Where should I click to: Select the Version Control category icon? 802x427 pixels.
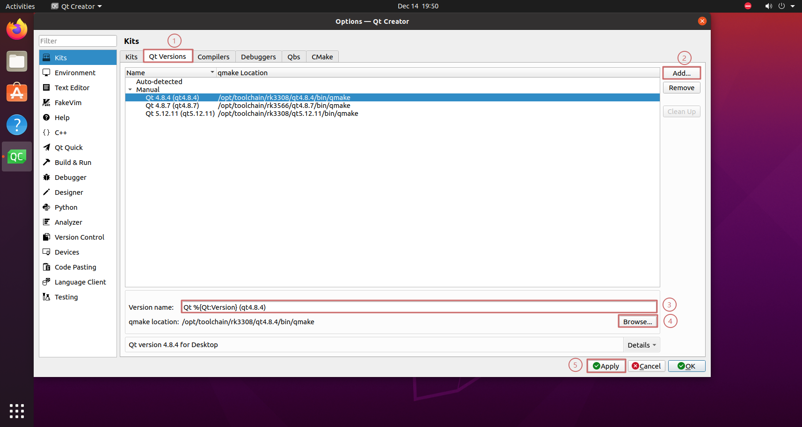click(46, 237)
